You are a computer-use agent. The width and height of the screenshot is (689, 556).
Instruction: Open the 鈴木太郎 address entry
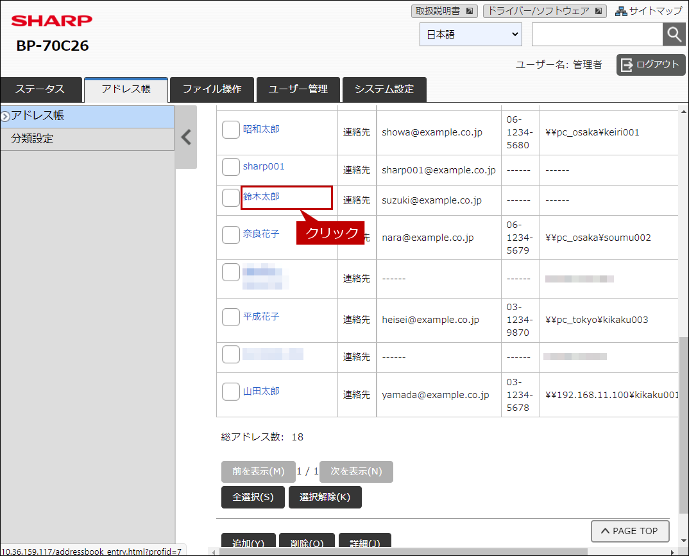tap(261, 196)
